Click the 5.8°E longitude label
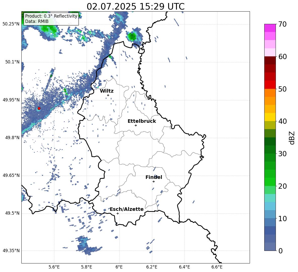This screenshot has height=272, width=298. point(87,267)
